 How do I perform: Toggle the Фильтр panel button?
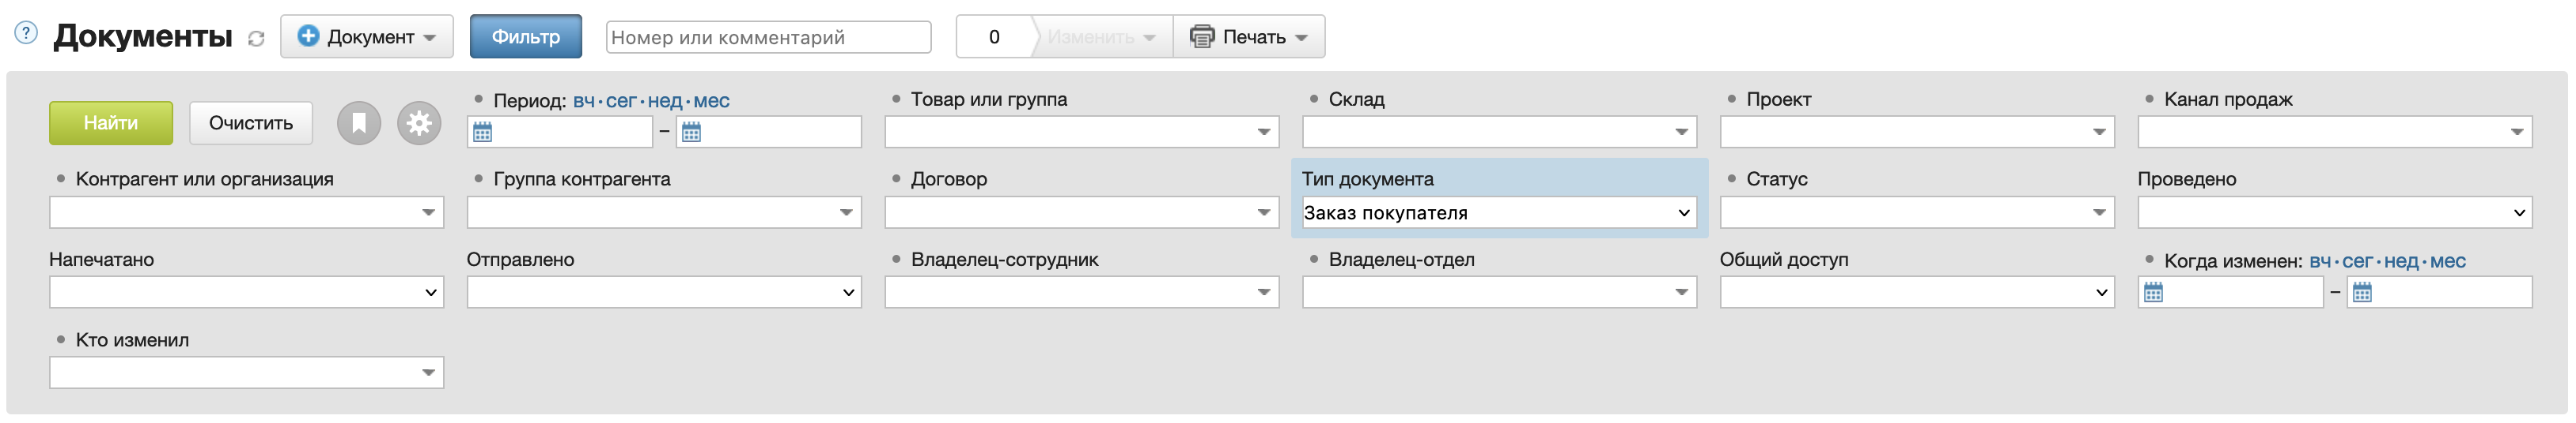point(525,37)
